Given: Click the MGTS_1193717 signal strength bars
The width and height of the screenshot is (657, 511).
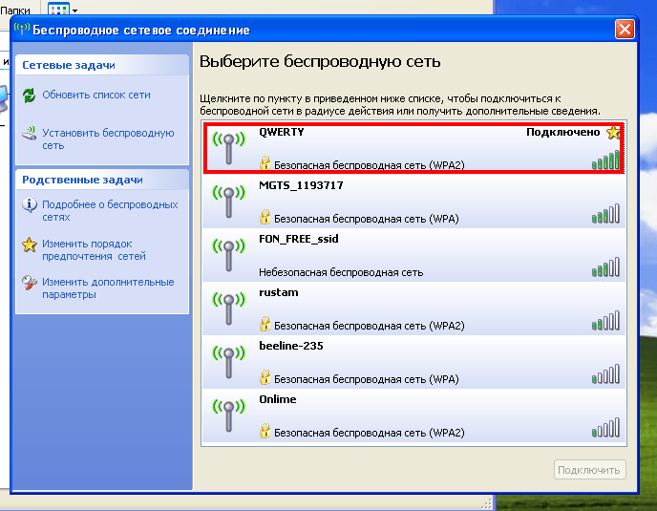Looking at the screenshot, I should tap(605, 213).
